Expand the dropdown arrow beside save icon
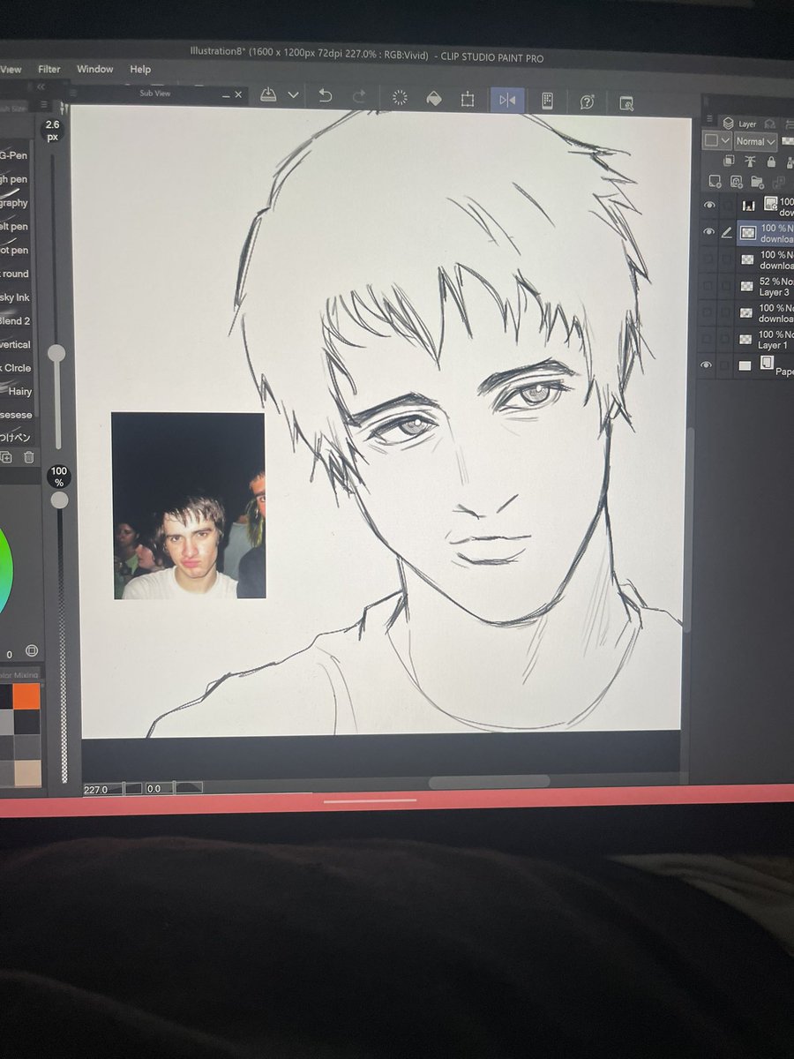Screen dimensions: 794x1059 coord(294,95)
